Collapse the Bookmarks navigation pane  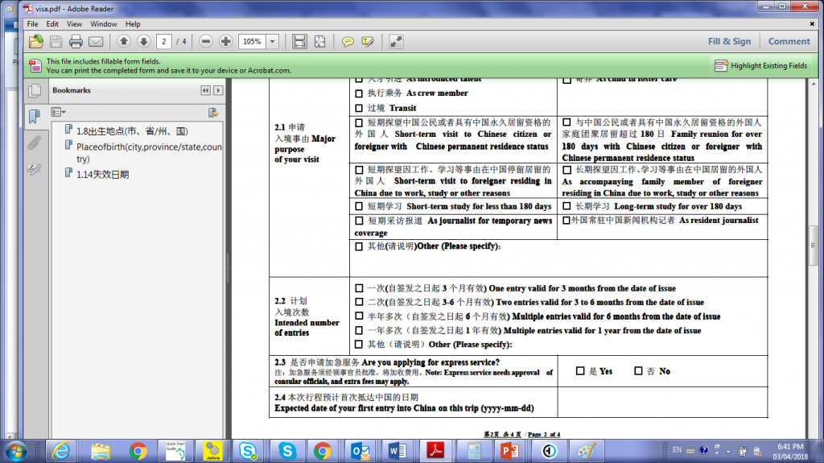206,90
